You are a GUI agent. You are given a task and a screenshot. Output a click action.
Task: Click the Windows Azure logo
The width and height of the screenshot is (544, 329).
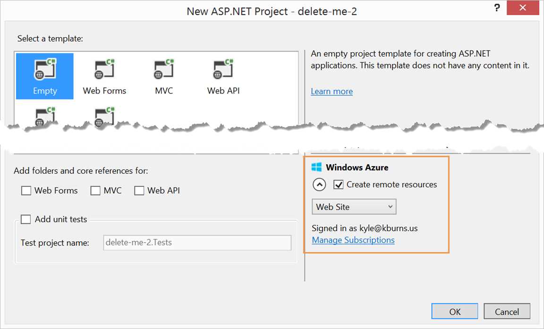(x=317, y=167)
